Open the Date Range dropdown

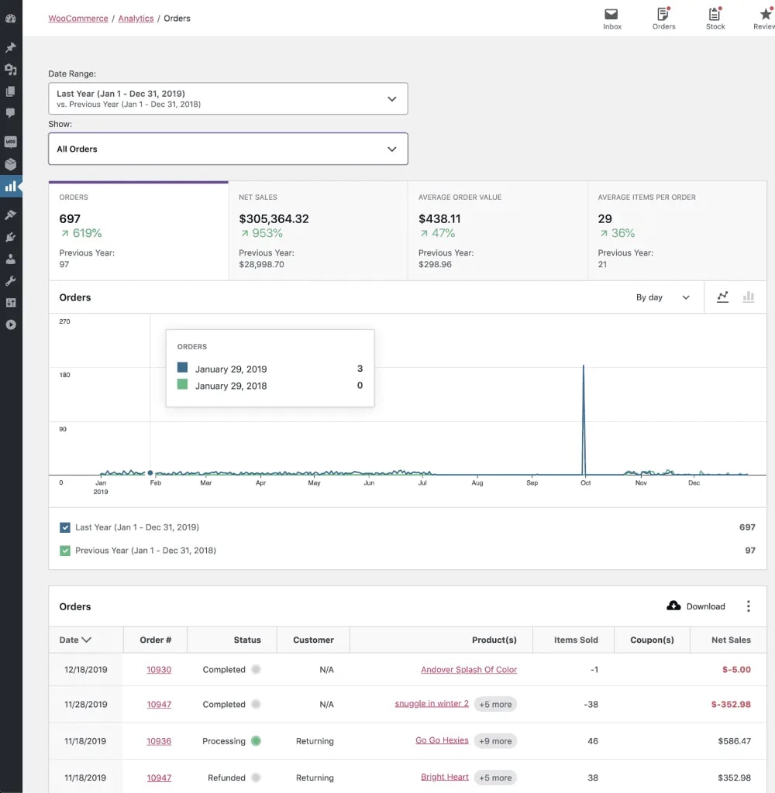[x=228, y=98]
